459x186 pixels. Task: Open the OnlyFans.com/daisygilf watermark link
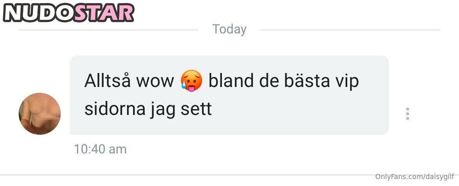(x=415, y=177)
